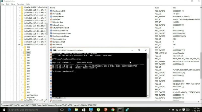Select the 0007 subkey
Viewport: 202px width, 112px height.
29,66
